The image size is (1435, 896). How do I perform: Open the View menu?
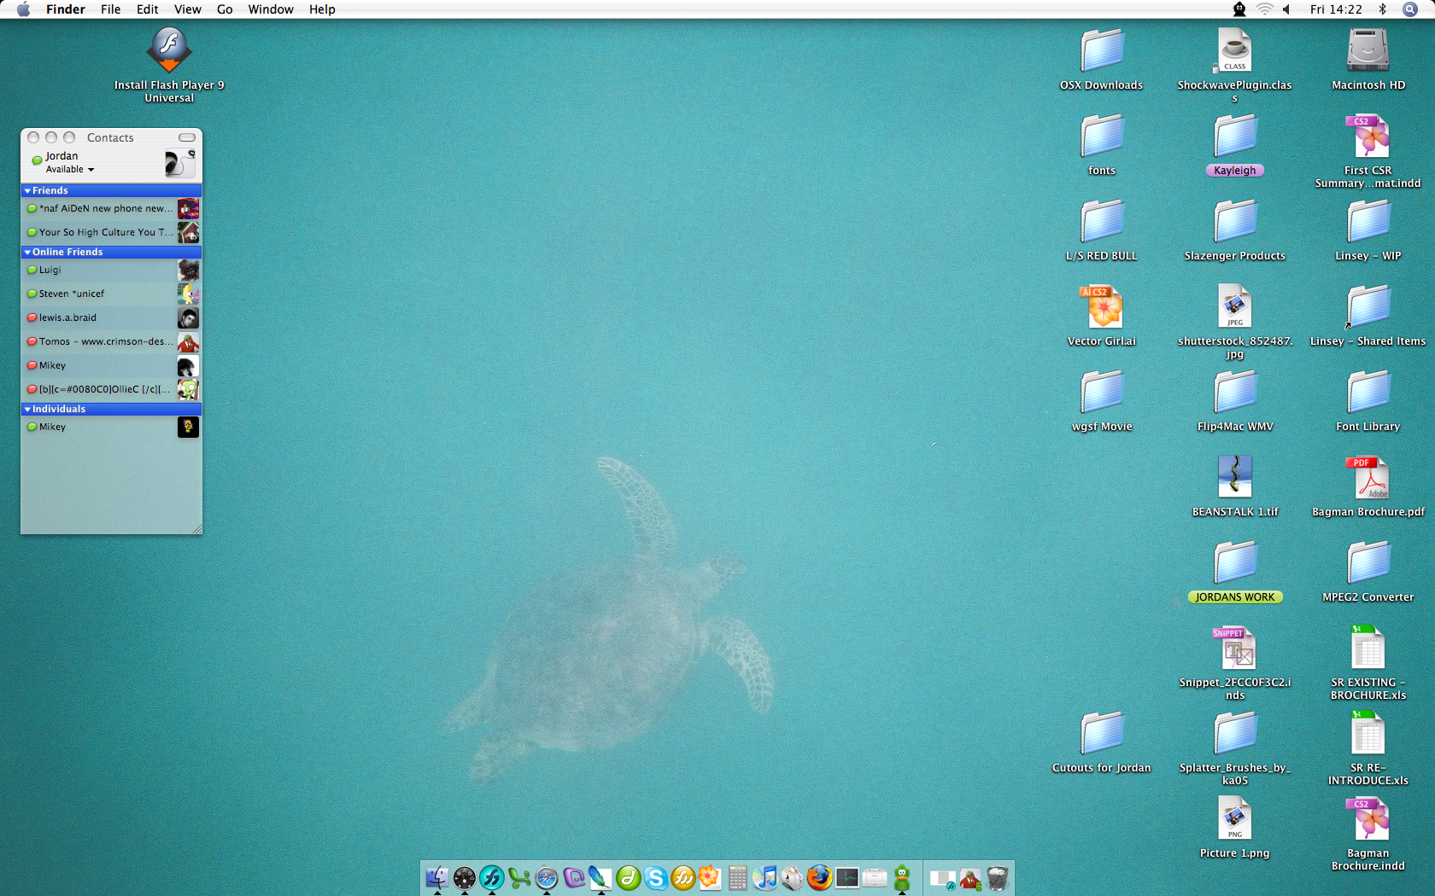click(x=188, y=9)
